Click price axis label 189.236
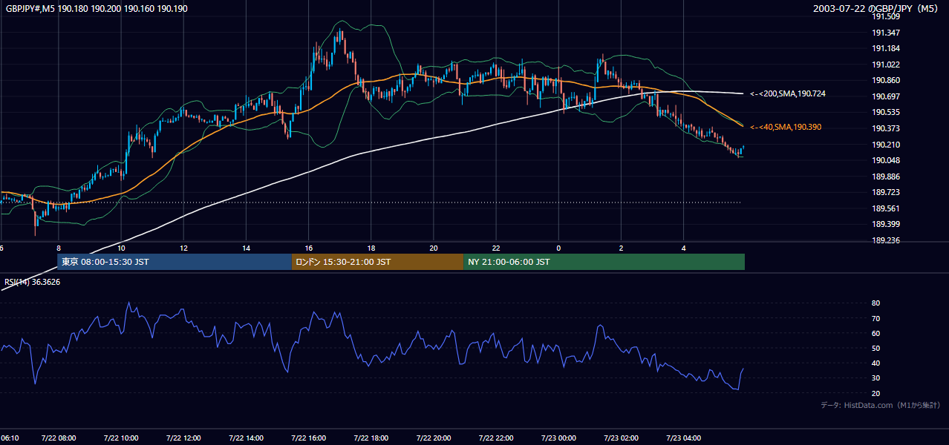949x445 pixels. [x=887, y=240]
